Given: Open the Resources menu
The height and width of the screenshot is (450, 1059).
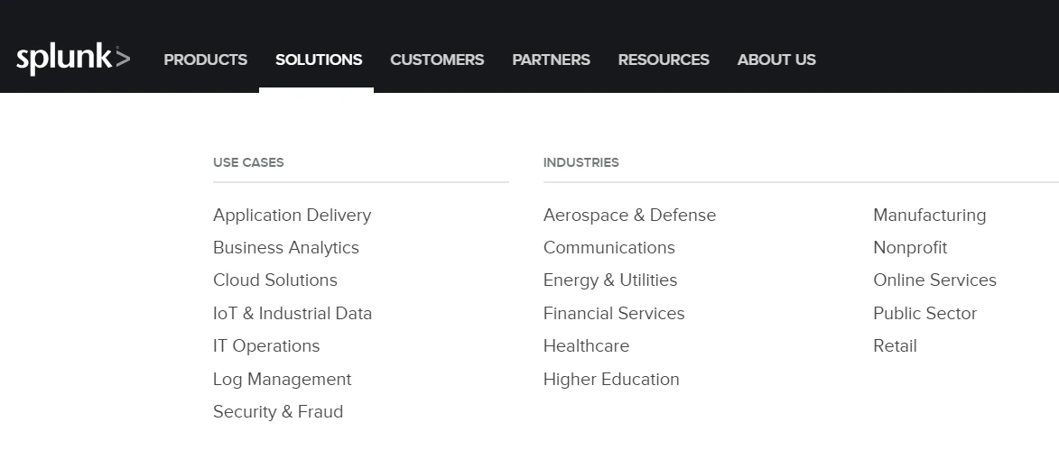Looking at the screenshot, I should 664,60.
